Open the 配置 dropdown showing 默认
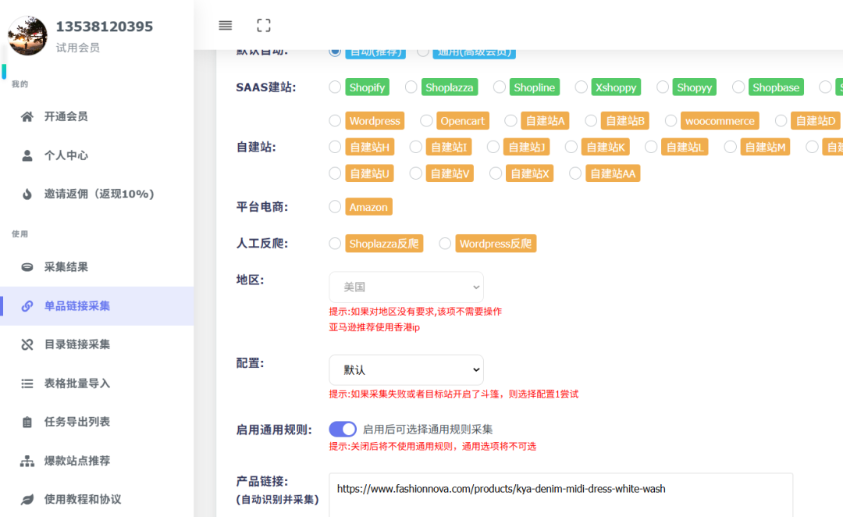 [x=406, y=369]
